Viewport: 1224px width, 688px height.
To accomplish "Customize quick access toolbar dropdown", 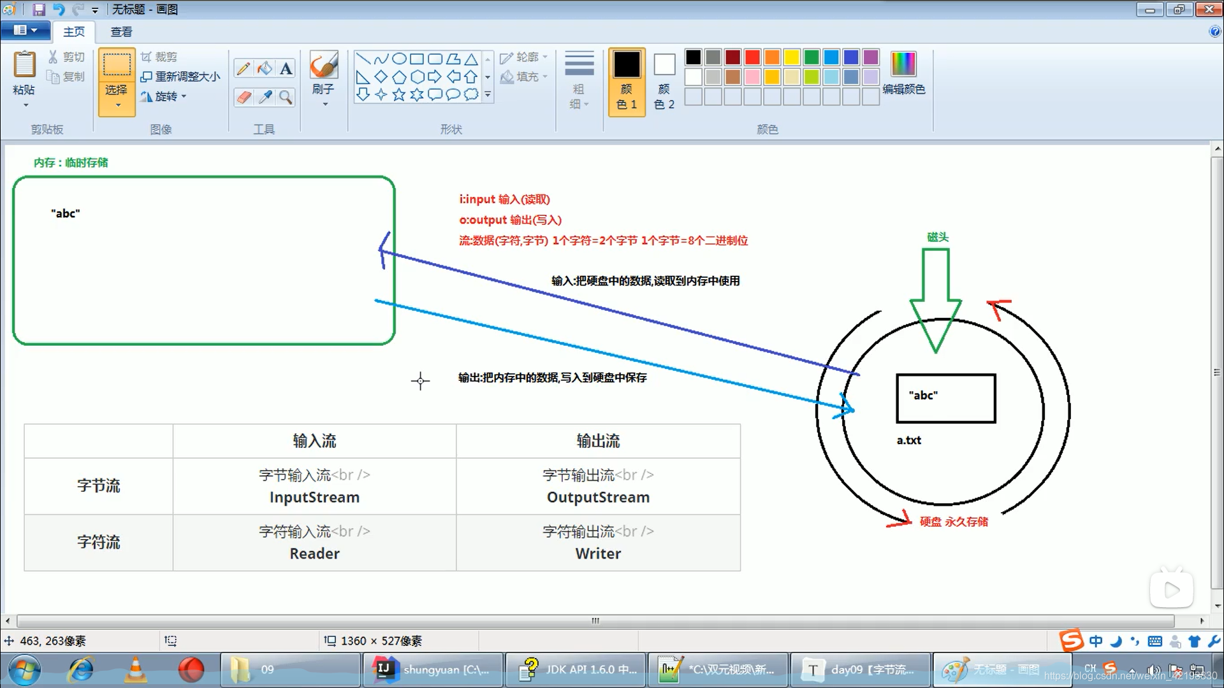I will 95,10.
